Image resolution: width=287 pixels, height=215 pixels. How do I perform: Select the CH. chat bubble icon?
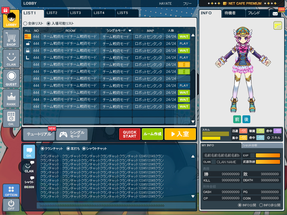29,152
